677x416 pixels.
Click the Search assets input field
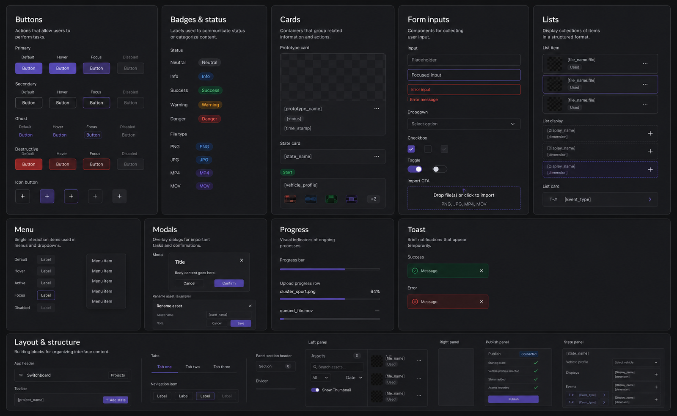click(337, 367)
